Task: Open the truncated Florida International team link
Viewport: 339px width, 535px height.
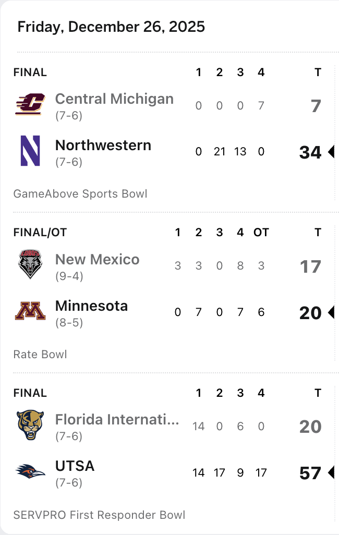Action: click(117, 419)
